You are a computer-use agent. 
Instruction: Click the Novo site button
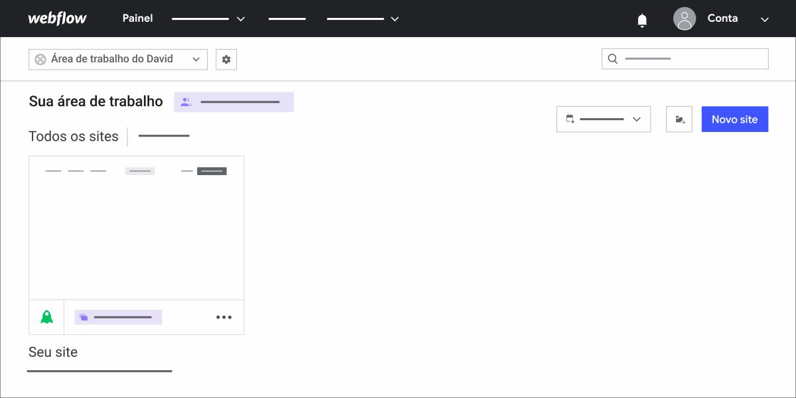click(734, 119)
